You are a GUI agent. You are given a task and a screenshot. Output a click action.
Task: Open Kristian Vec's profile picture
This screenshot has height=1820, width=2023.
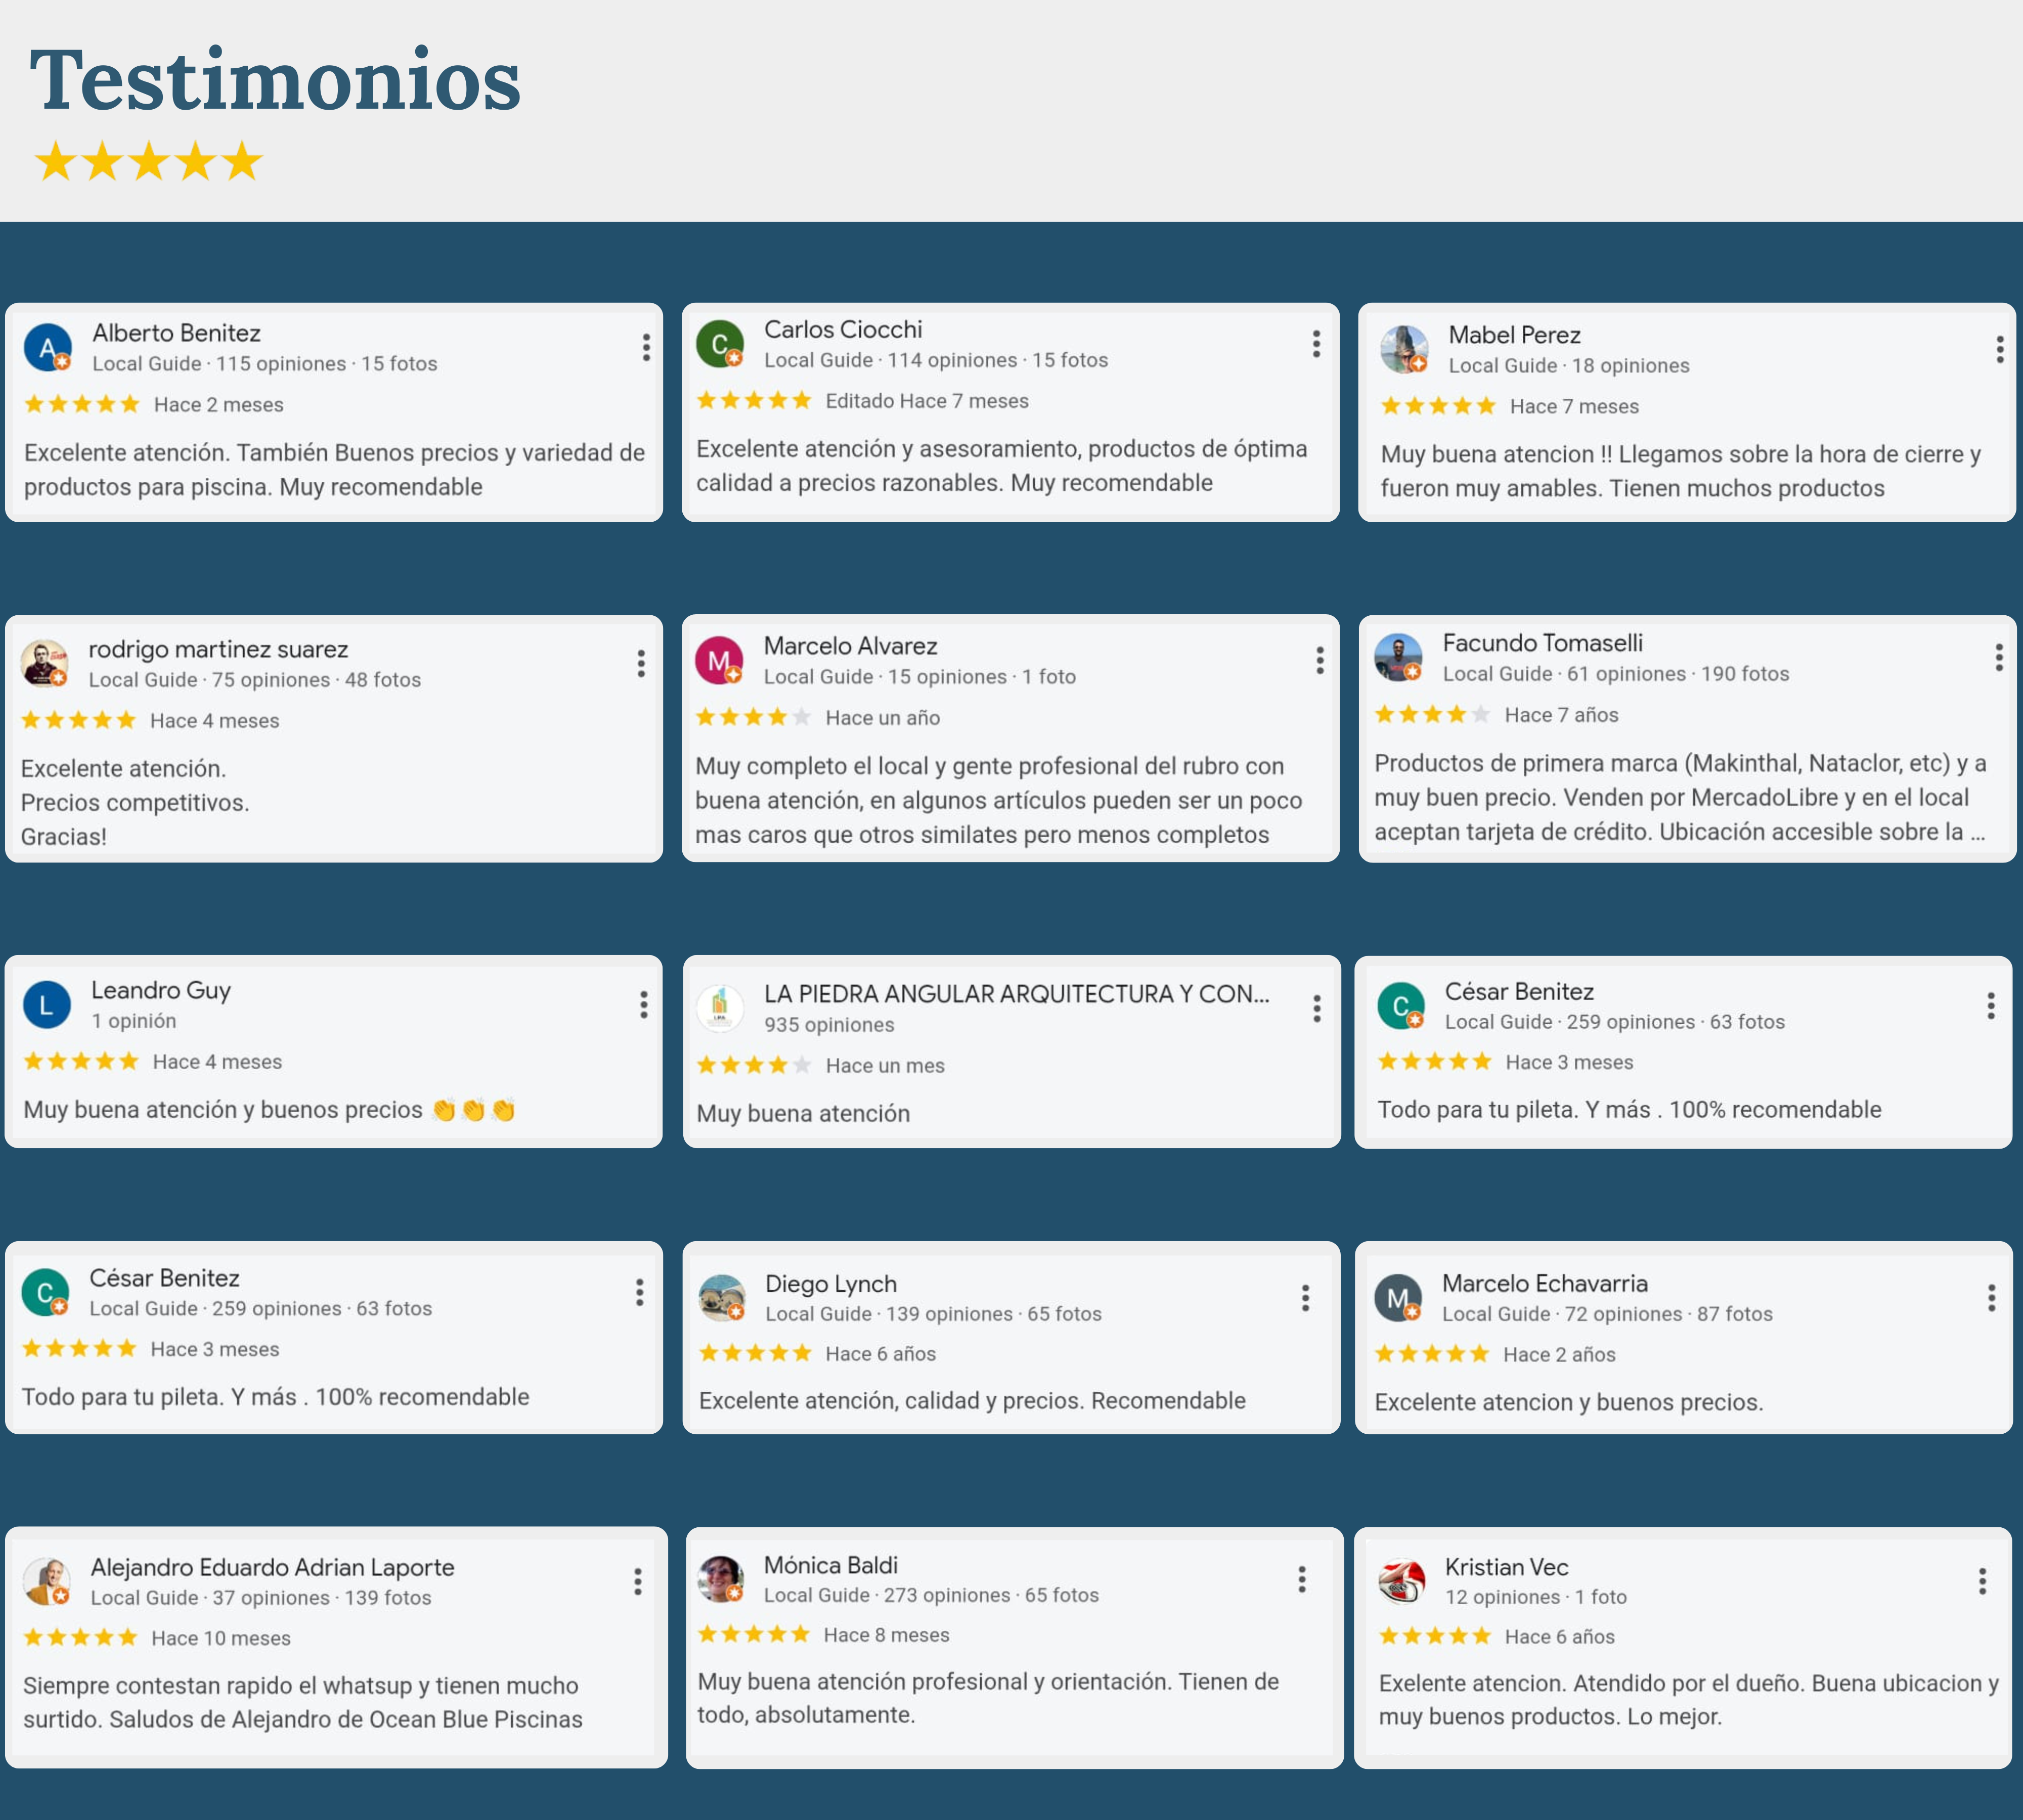[1402, 1581]
